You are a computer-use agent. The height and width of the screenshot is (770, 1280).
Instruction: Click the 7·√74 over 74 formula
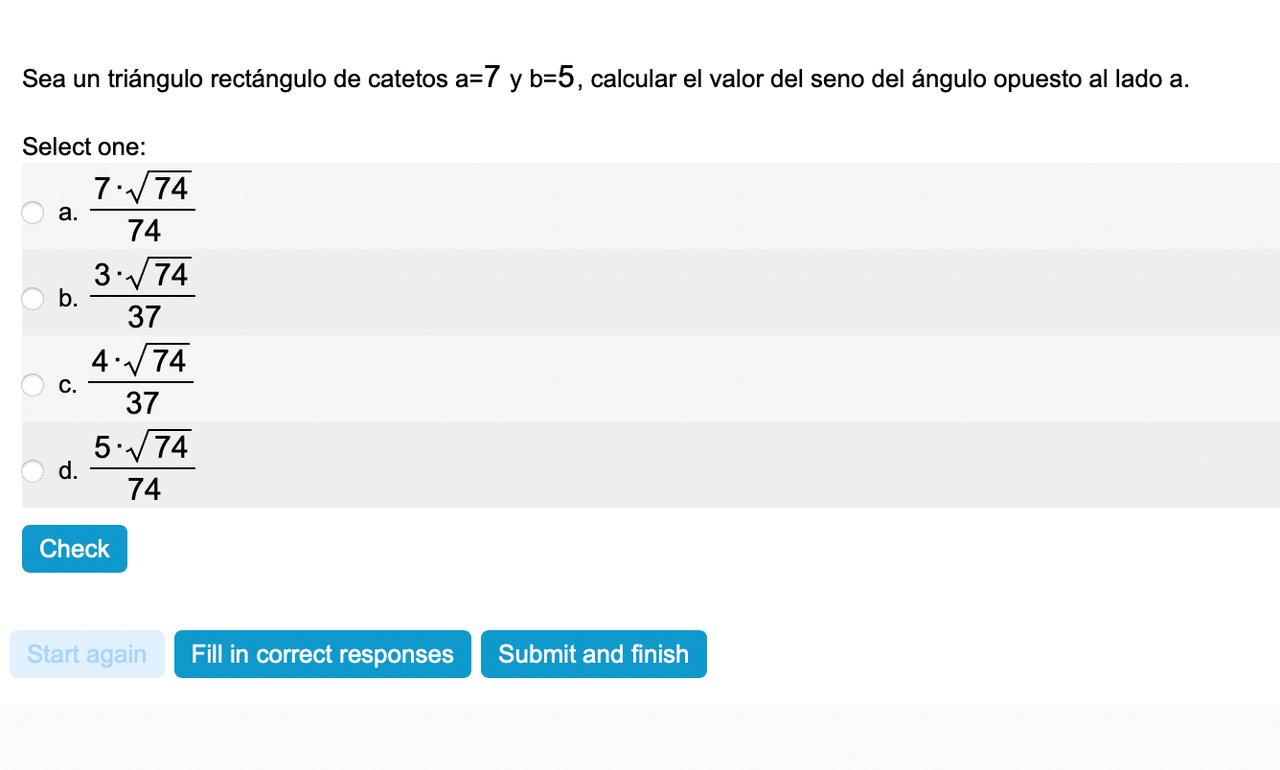coord(143,208)
